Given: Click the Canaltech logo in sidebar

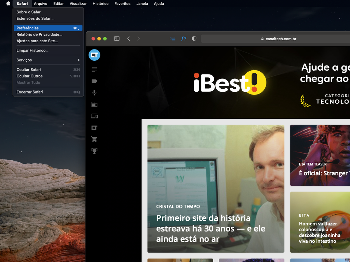Looking at the screenshot, I should (94, 55).
